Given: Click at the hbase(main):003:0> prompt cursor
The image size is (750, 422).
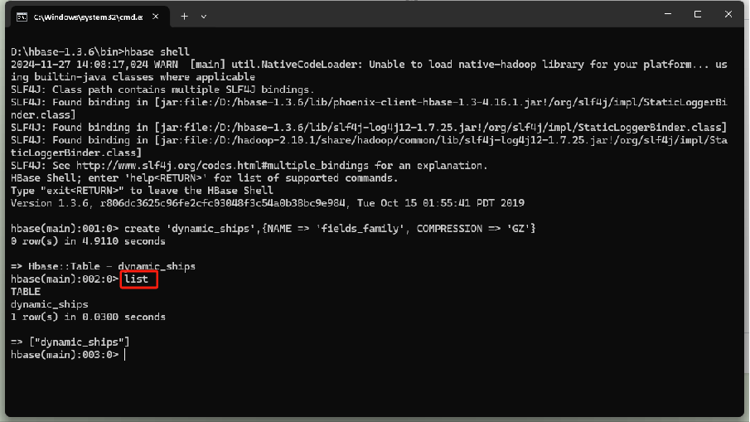Looking at the screenshot, I should [x=125, y=355].
